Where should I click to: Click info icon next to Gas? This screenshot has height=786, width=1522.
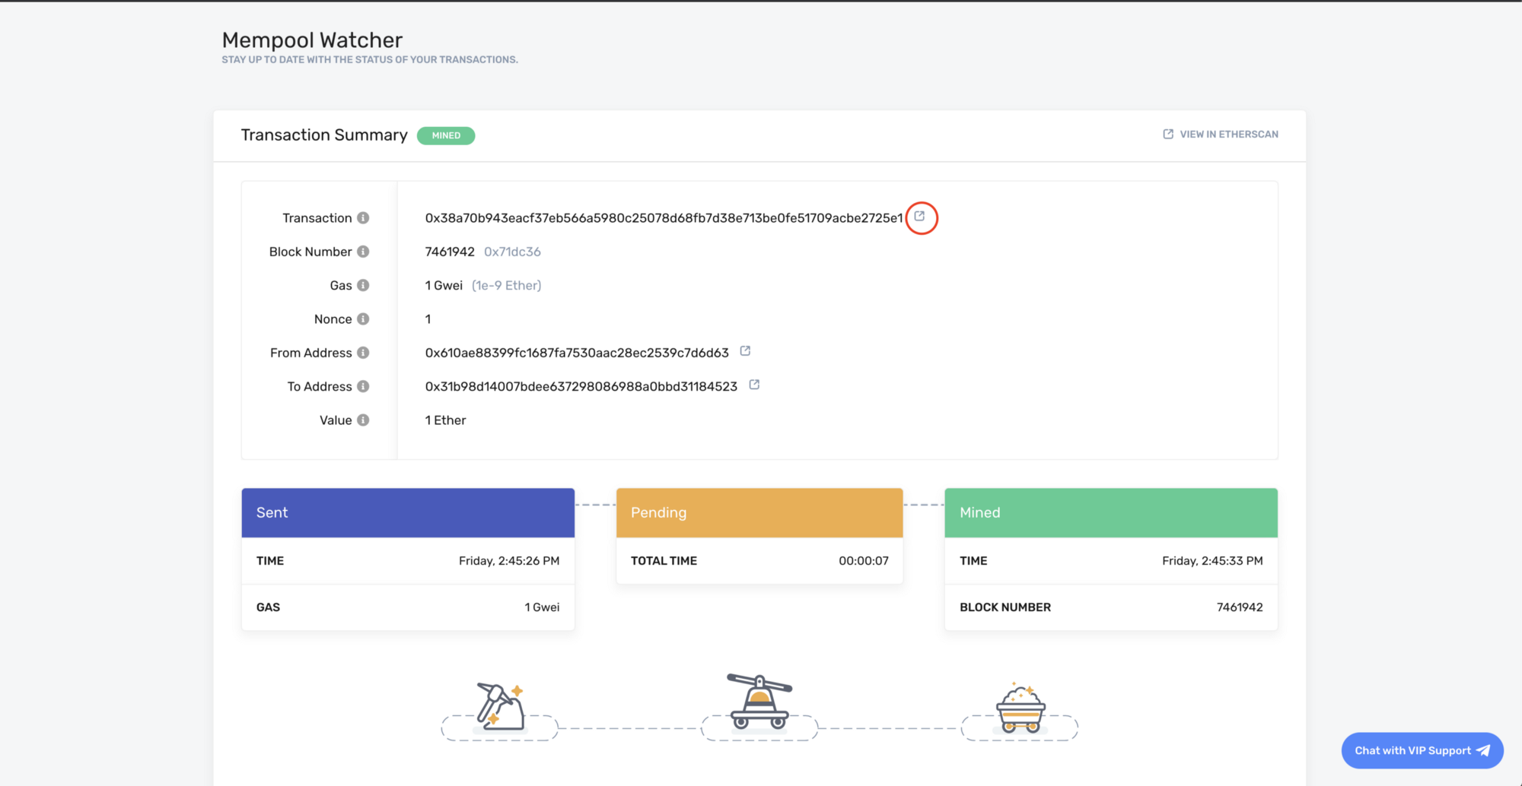[x=363, y=285]
